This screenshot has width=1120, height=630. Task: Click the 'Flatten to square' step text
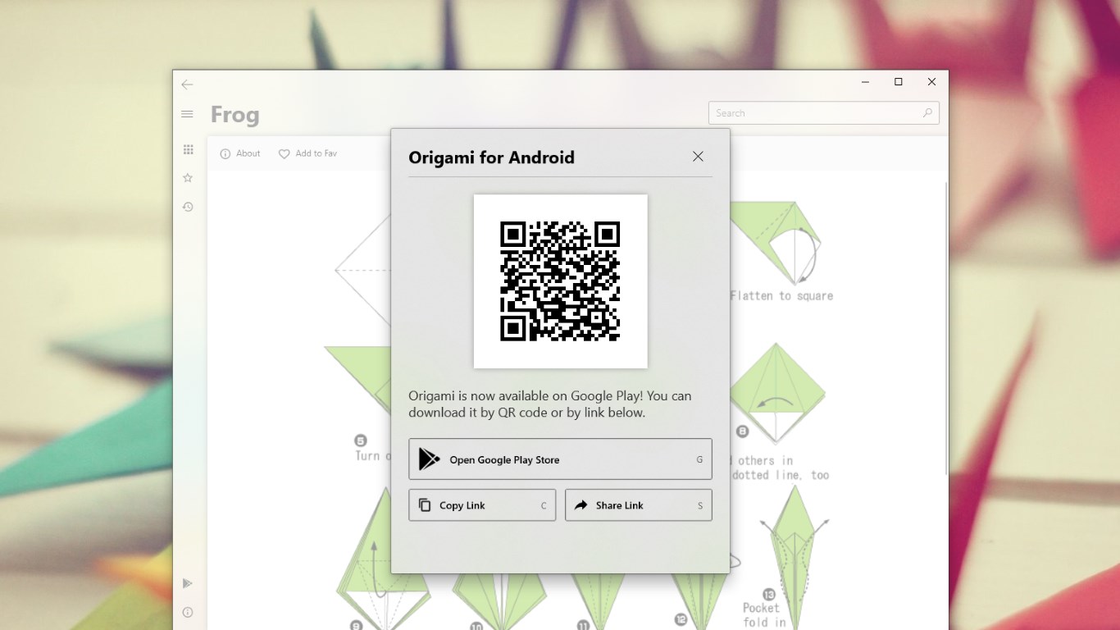pyautogui.click(x=781, y=296)
